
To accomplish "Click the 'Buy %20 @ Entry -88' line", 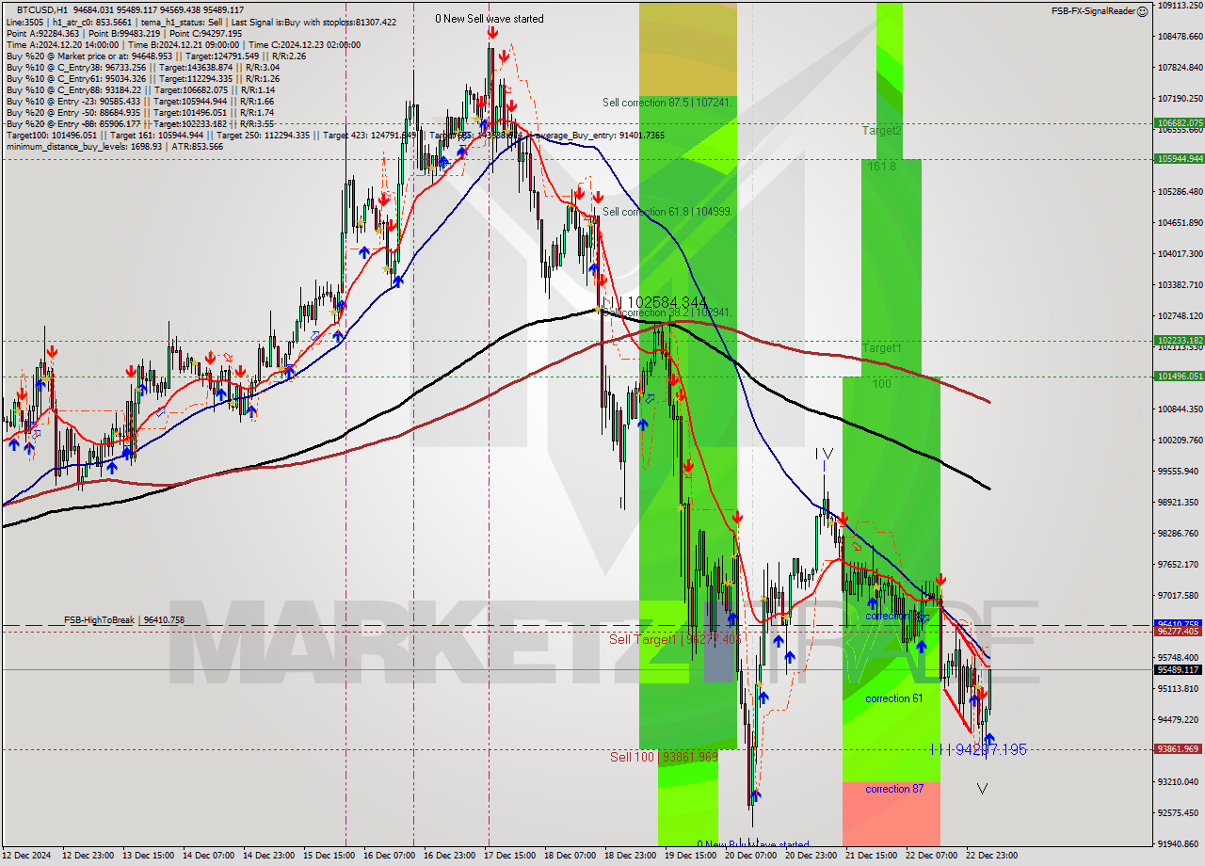I will pos(140,123).
